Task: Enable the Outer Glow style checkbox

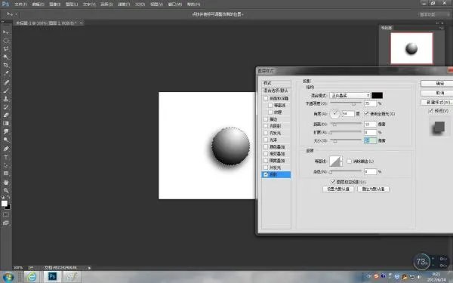Action: pos(266,168)
